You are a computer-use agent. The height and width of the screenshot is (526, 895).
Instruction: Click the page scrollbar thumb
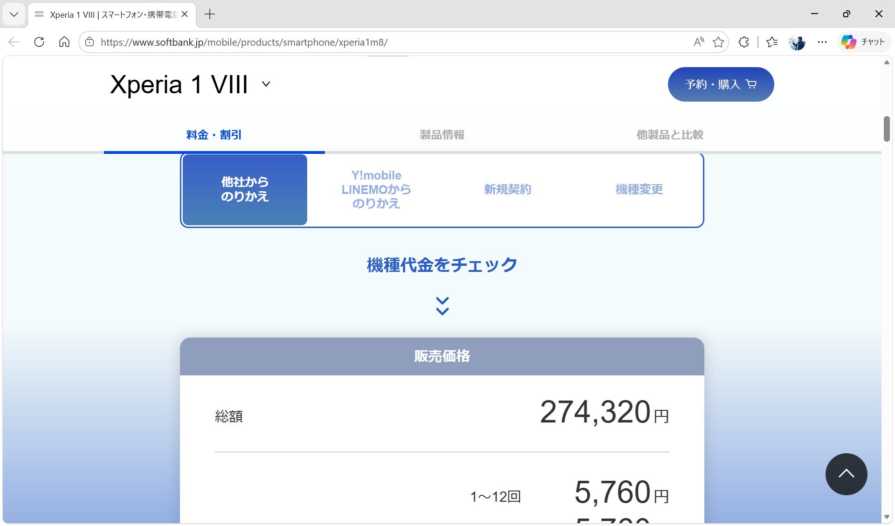click(x=887, y=129)
